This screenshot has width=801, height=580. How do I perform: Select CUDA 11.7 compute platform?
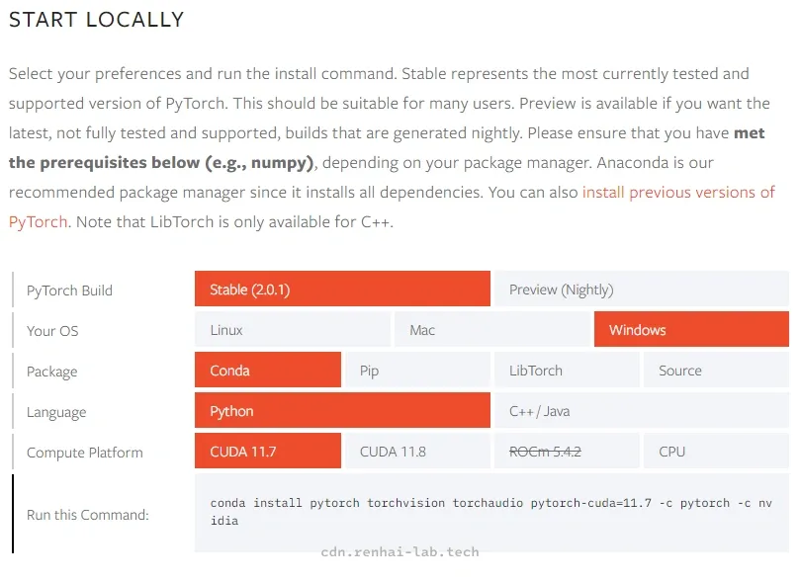(x=268, y=452)
